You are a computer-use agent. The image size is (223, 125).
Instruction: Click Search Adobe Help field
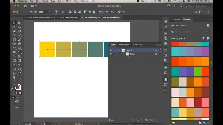coord(198,6)
